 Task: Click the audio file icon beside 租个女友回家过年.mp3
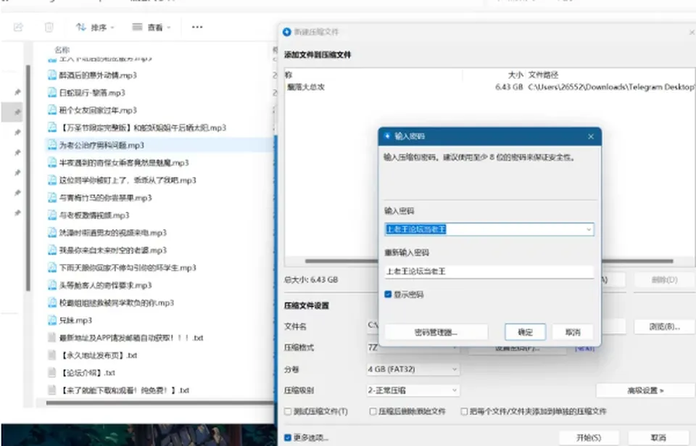click(52, 110)
